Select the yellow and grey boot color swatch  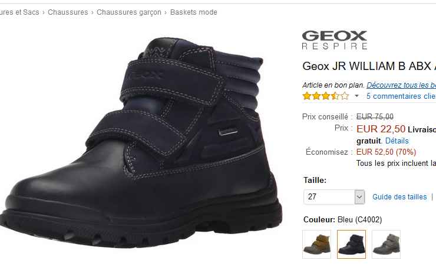317,244
